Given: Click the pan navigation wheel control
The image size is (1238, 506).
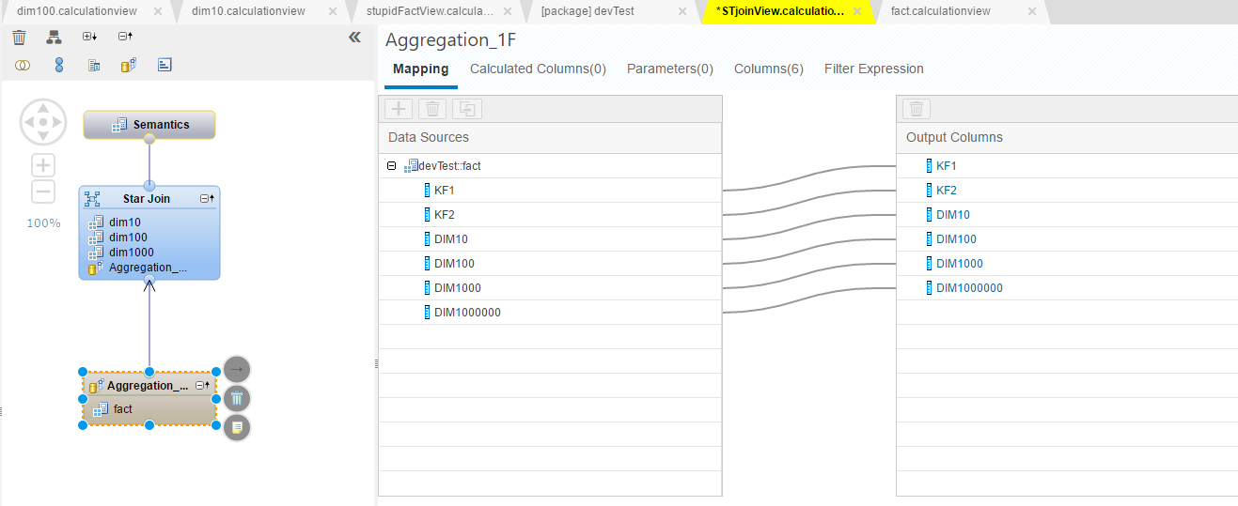Looking at the screenshot, I should (43, 122).
